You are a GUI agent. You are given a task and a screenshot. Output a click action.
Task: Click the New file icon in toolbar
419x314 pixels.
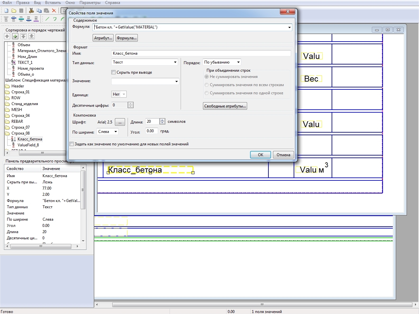tap(6, 11)
